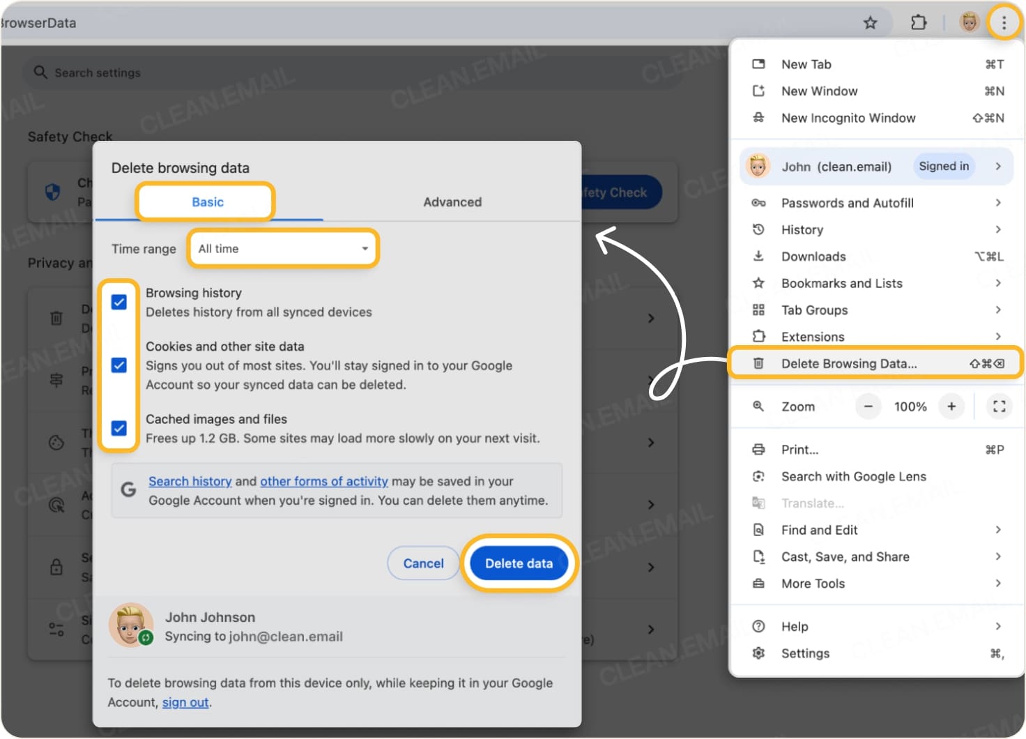The width and height of the screenshot is (1026, 739).
Task: Click the Extensions puzzle icon in the toolbar
Action: pos(919,22)
